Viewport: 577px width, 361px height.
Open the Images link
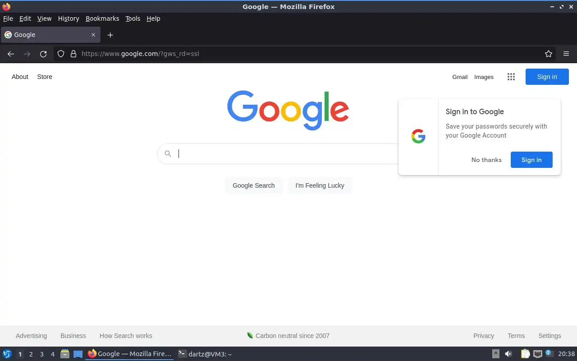(x=484, y=77)
